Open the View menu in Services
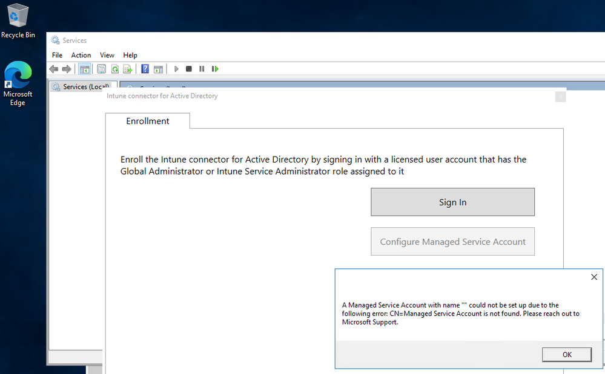 pos(107,55)
